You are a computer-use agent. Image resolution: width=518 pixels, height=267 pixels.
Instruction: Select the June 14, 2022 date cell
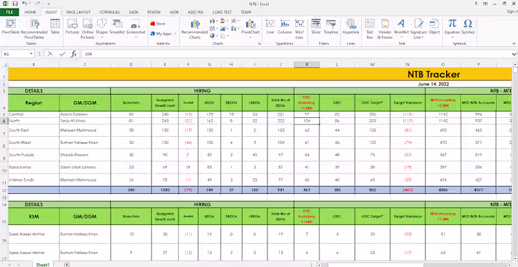pyautogui.click(x=433, y=84)
